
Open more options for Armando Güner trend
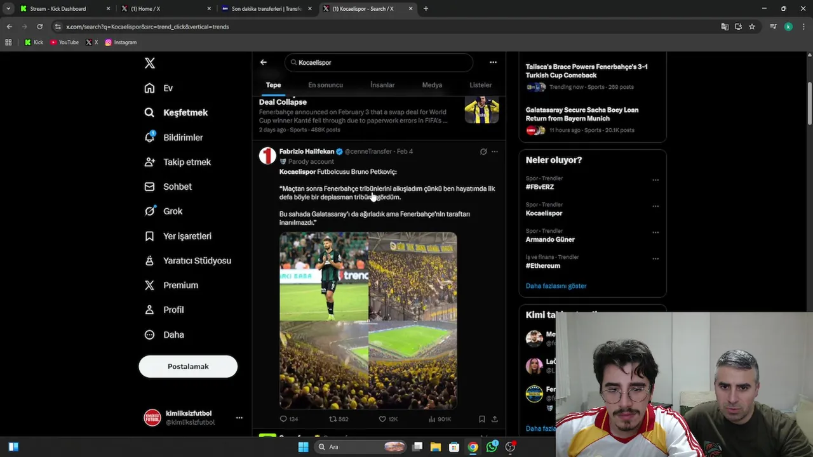[x=655, y=232]
